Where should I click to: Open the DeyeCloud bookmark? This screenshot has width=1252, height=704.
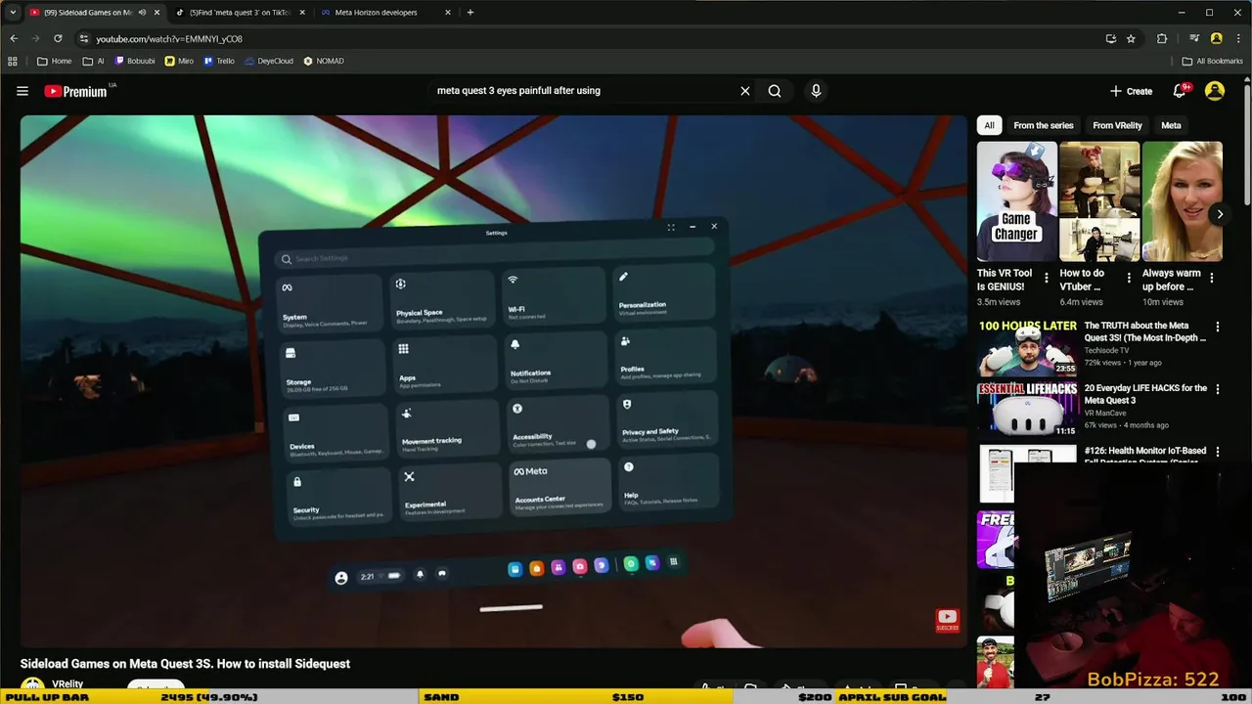269,61
